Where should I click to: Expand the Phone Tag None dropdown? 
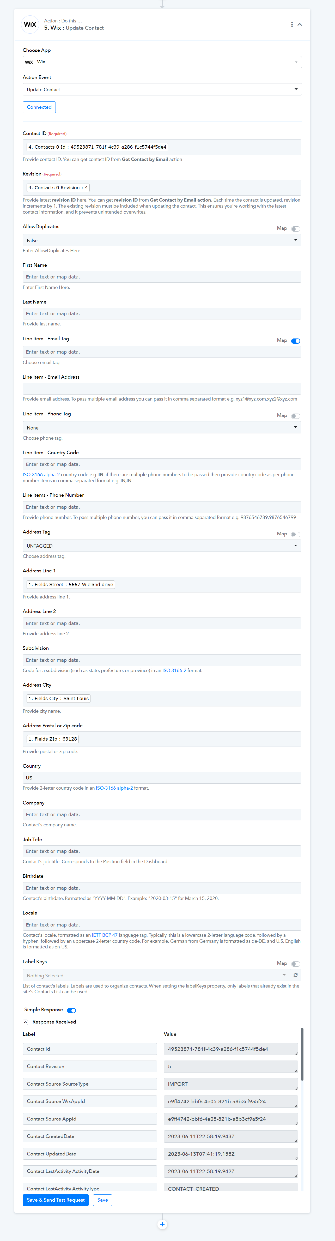[x=162, y=428]
